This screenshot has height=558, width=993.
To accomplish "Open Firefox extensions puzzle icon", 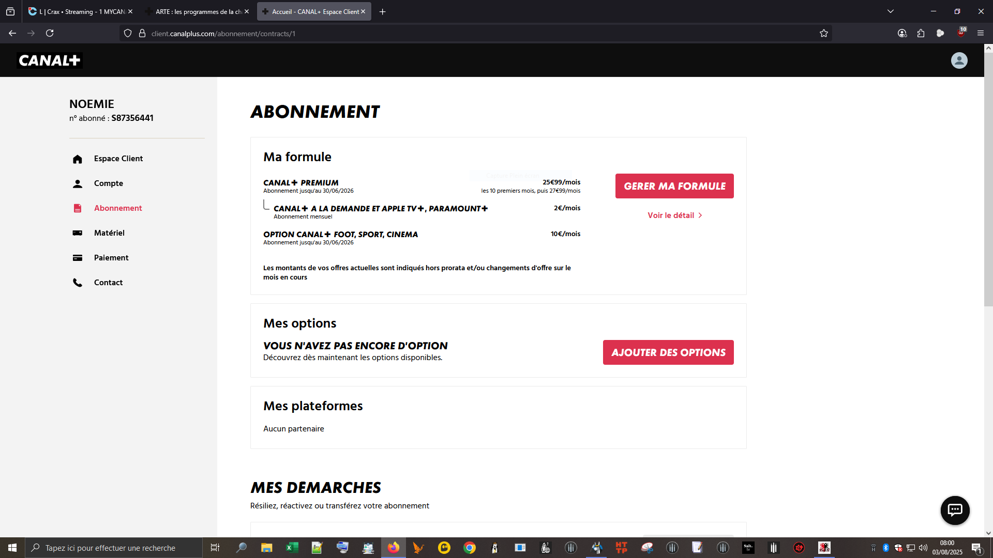I will pyautogui.click(x=921, y=34).
